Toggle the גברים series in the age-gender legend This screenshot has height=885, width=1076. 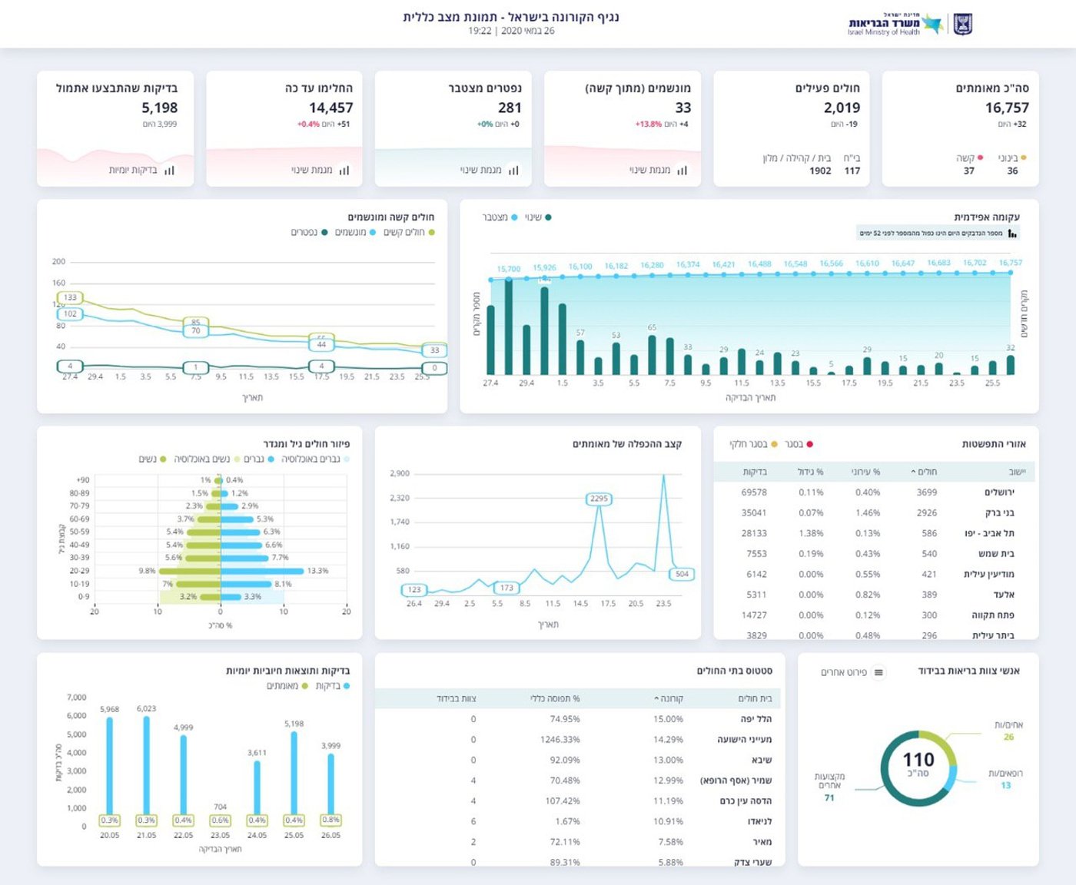(259, 459)
